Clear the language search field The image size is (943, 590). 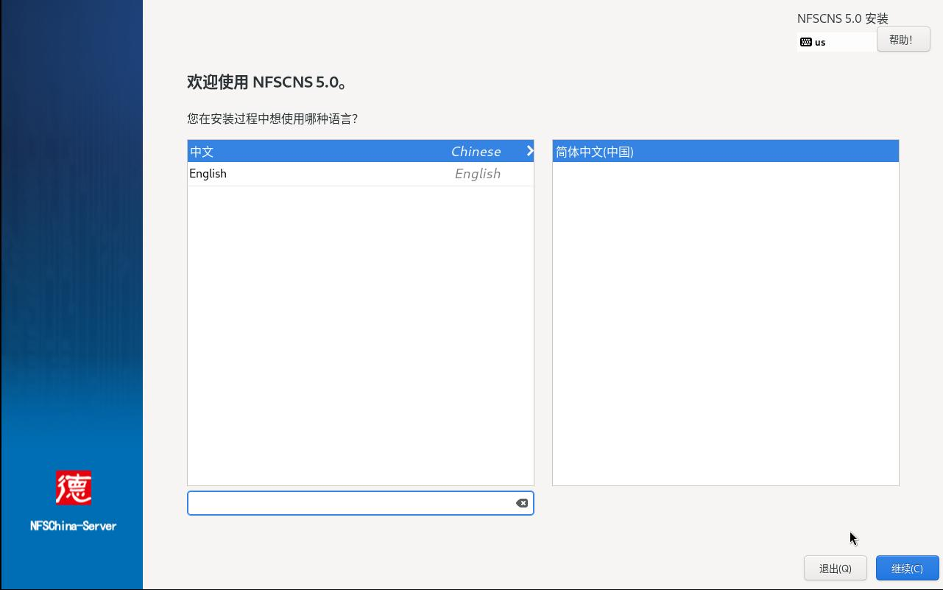point(522,503)
